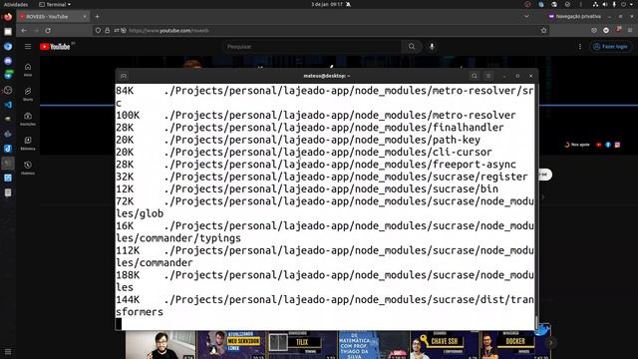Launch Visual Studio Code from the dock

pos(8,105)
